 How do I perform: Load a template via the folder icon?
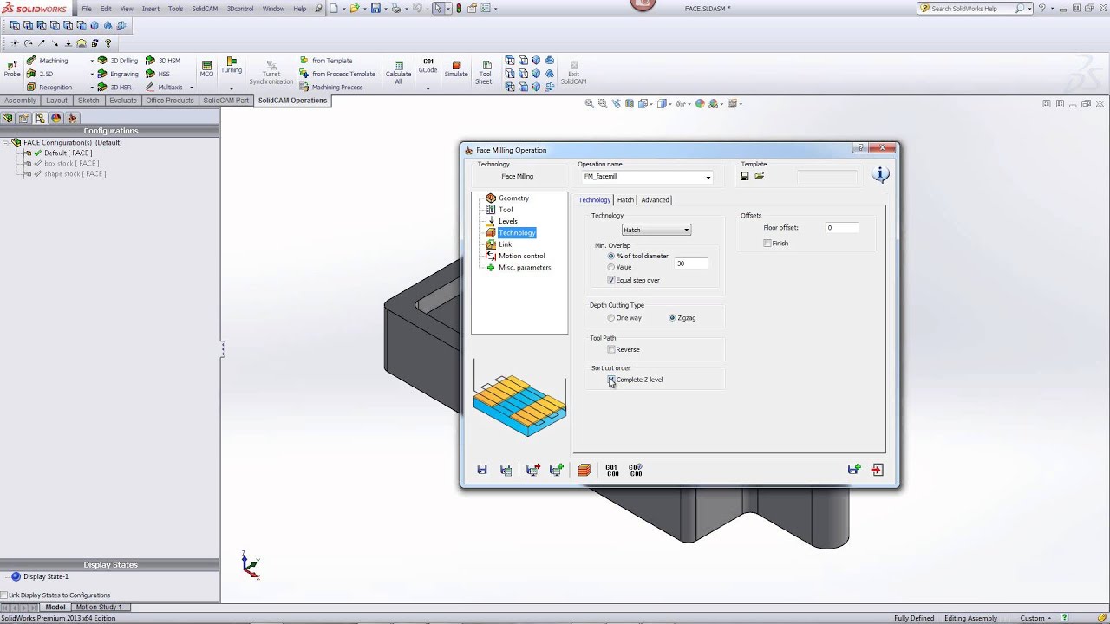760,176
